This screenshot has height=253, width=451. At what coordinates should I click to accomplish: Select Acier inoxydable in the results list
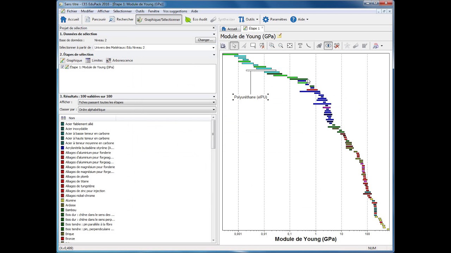(76, 129)
